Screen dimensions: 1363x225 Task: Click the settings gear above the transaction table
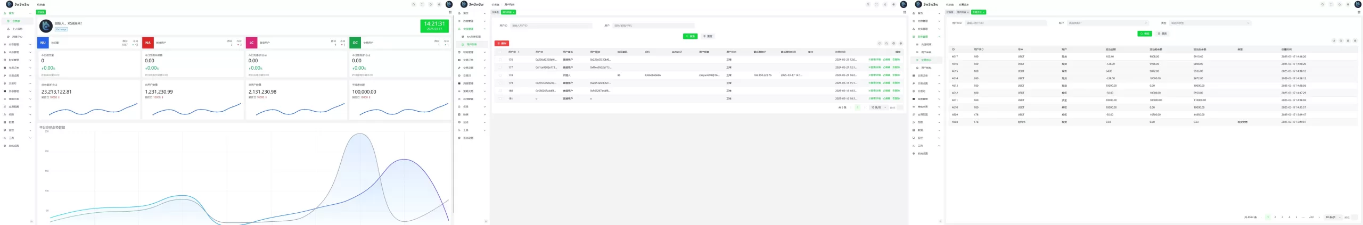coord(1355,41)
